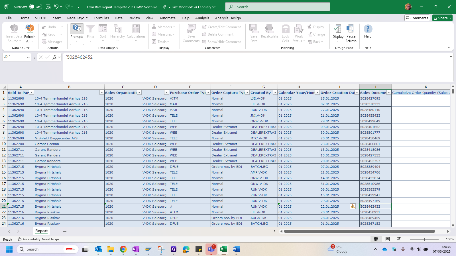Open Sold-to Party column filter
456x256 pixels.
[31, 92]
